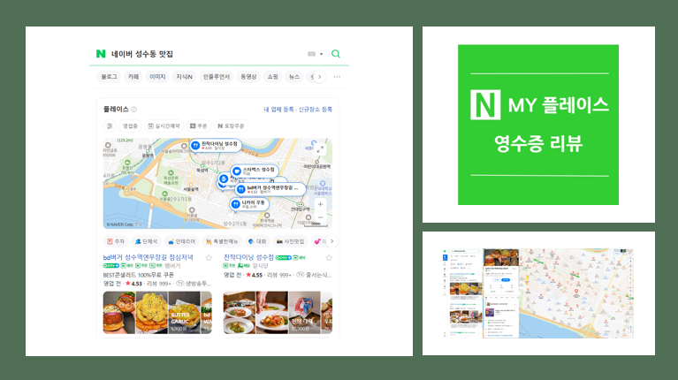Toggle the 쿠폰 filter
This screenshot has width=678, height=380.
199,125
